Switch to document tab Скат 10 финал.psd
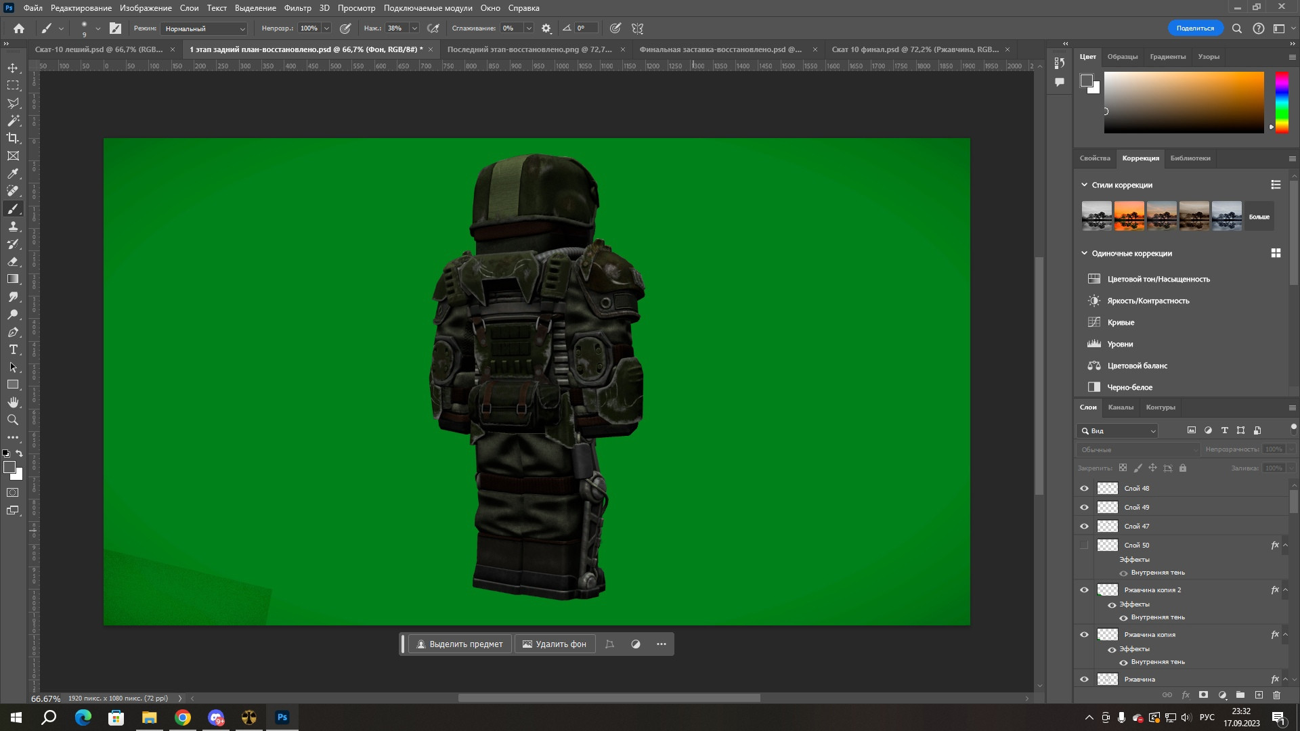This screenshot has height=731, width=1300. click(x=915, y=49)
